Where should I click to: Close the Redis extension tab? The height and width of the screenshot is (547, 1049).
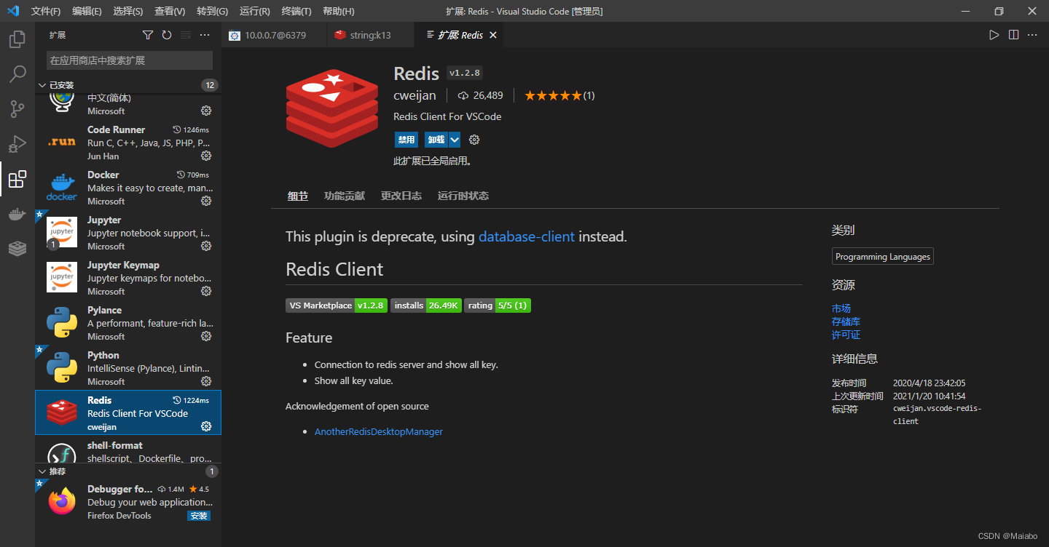coord(493,35)
